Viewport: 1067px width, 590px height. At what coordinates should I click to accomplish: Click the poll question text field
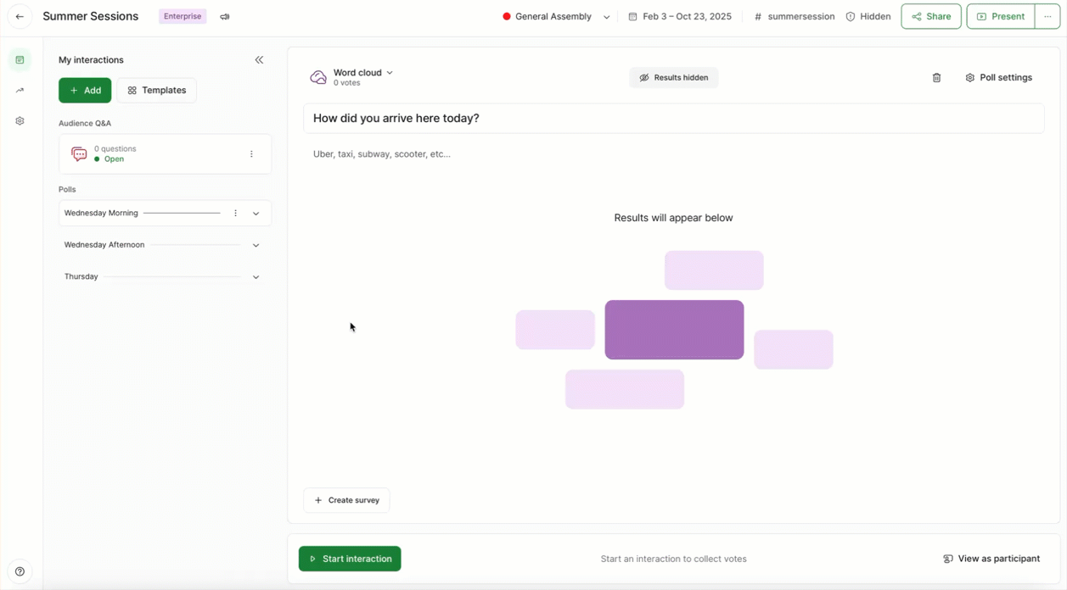673,119
